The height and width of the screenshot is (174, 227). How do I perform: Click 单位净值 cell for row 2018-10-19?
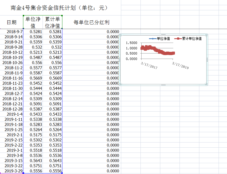point(33,57)
